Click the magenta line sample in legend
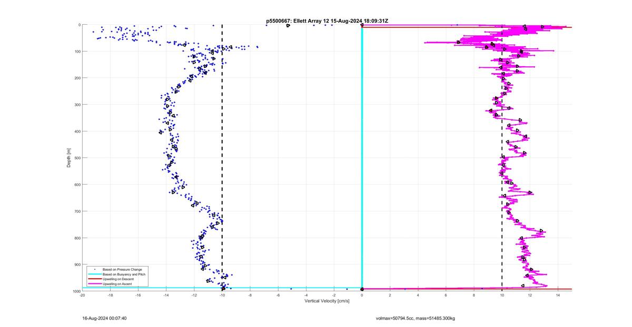The image size is (632, 327). click(x=94, y=284)
